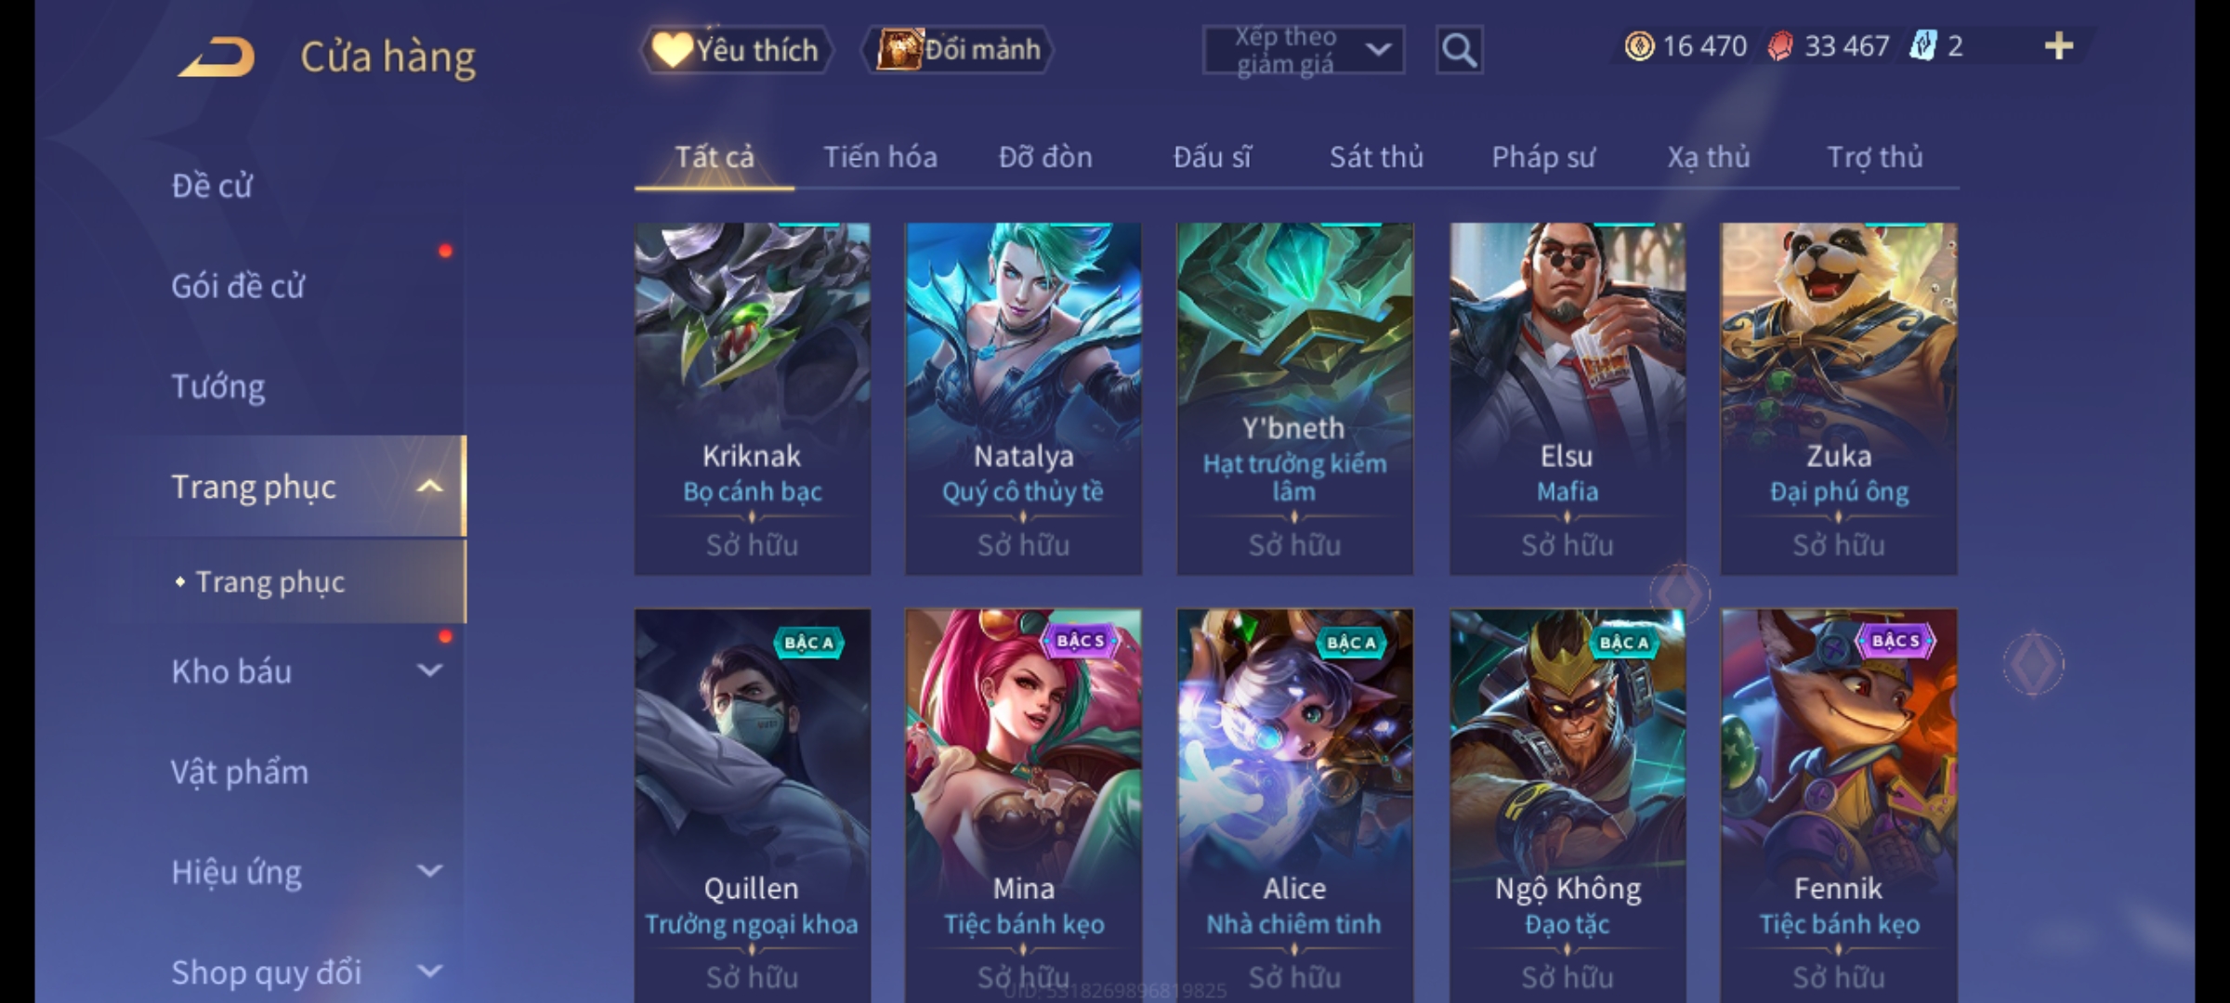Viewport: 2230px width, 1003px height.
Task: Go to Tướng in the sidebar
Action: pos(218,385)
